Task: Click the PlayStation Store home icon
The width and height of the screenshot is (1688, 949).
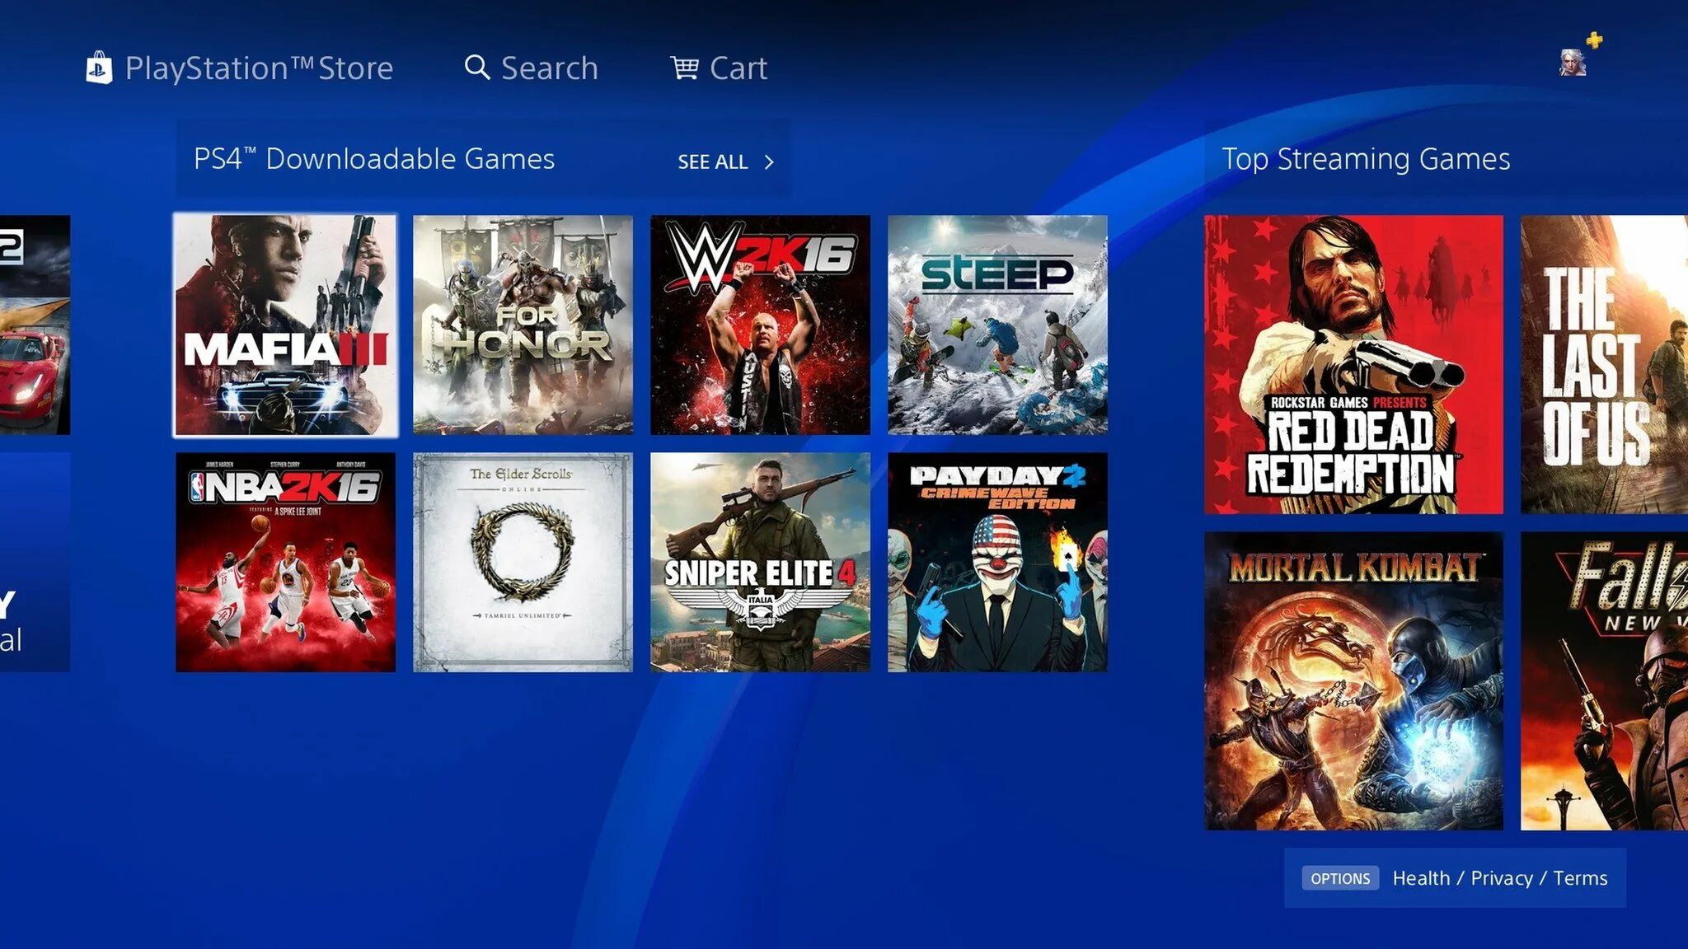Action: pyautogui.click(x=99, y=66)
